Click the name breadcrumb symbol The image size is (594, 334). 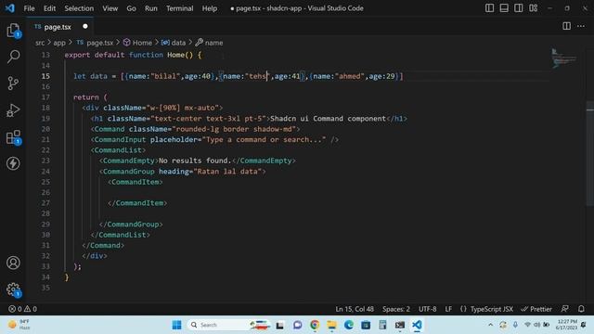coord(209,43)
